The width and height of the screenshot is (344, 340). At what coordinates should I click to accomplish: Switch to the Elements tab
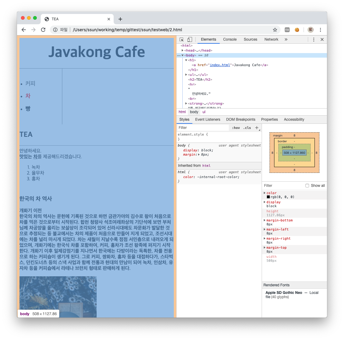coord(208,39)
